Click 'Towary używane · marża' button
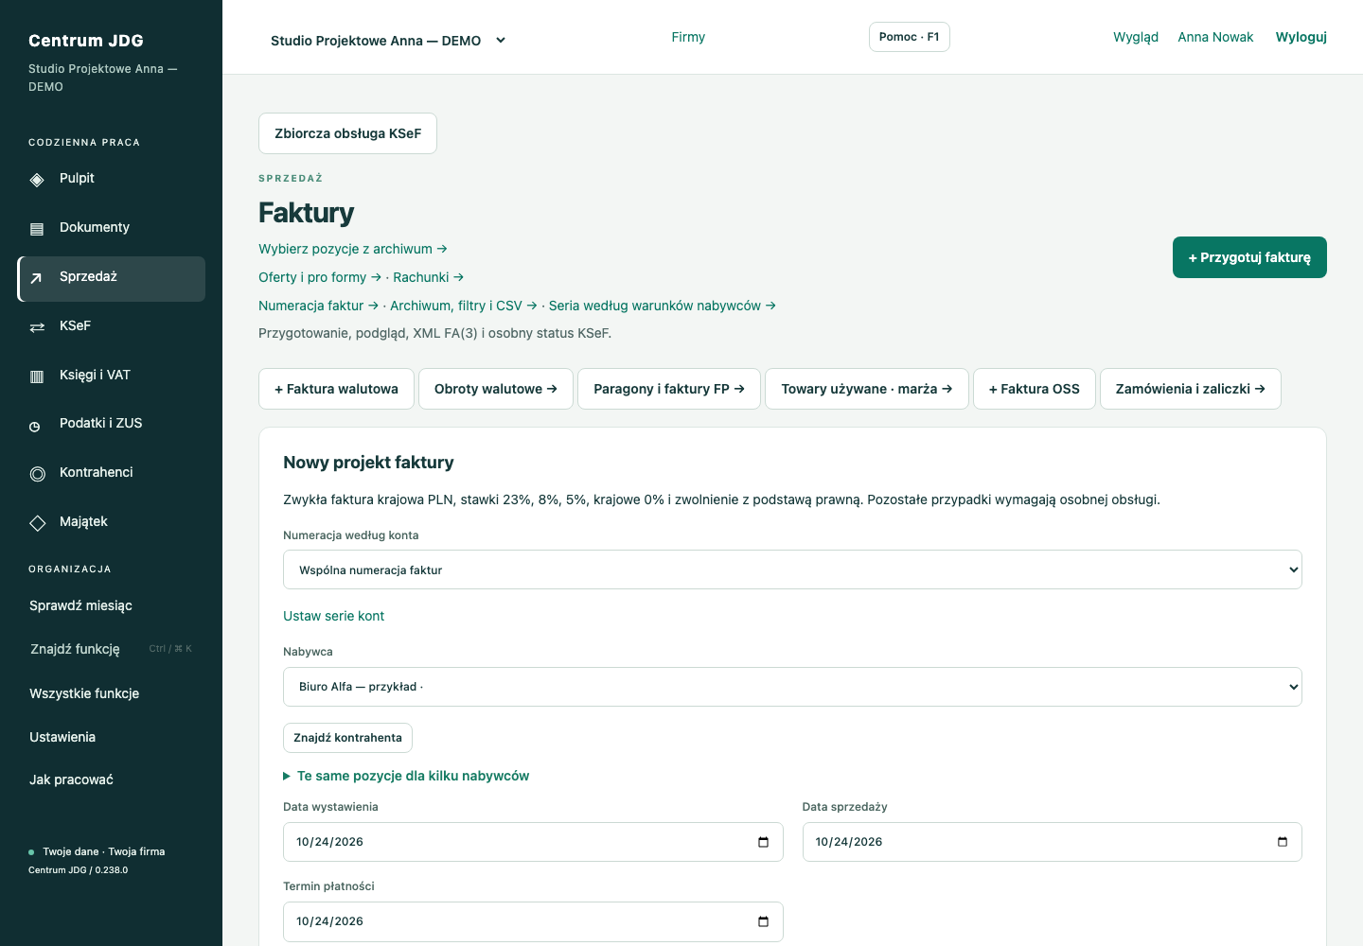 pos(867,389)
